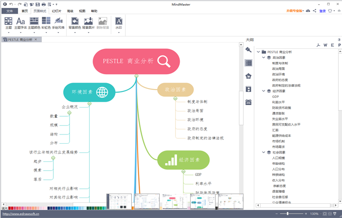Screen dimensions: 342x218
Task: Open the www.edrawsoft.cn link
Action: click(x=21, y=214)
